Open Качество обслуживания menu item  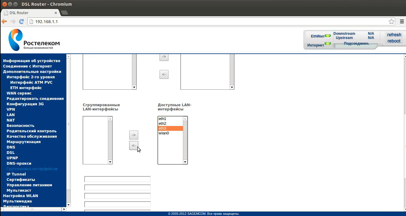click(32, 136)
